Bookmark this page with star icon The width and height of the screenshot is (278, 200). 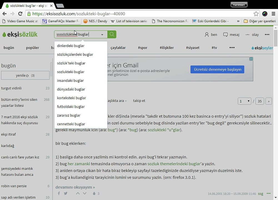pos(256,14)
